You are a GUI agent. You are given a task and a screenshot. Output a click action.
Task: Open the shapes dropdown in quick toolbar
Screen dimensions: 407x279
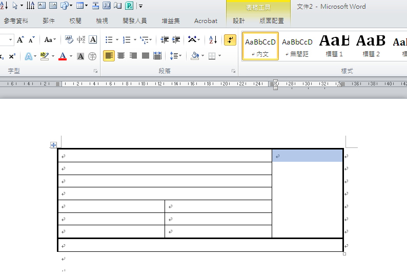point(71,6)
